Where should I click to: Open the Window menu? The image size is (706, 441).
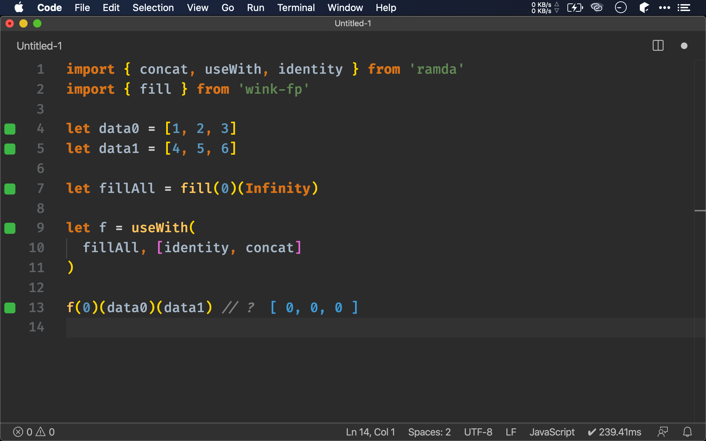click(345, 8)
